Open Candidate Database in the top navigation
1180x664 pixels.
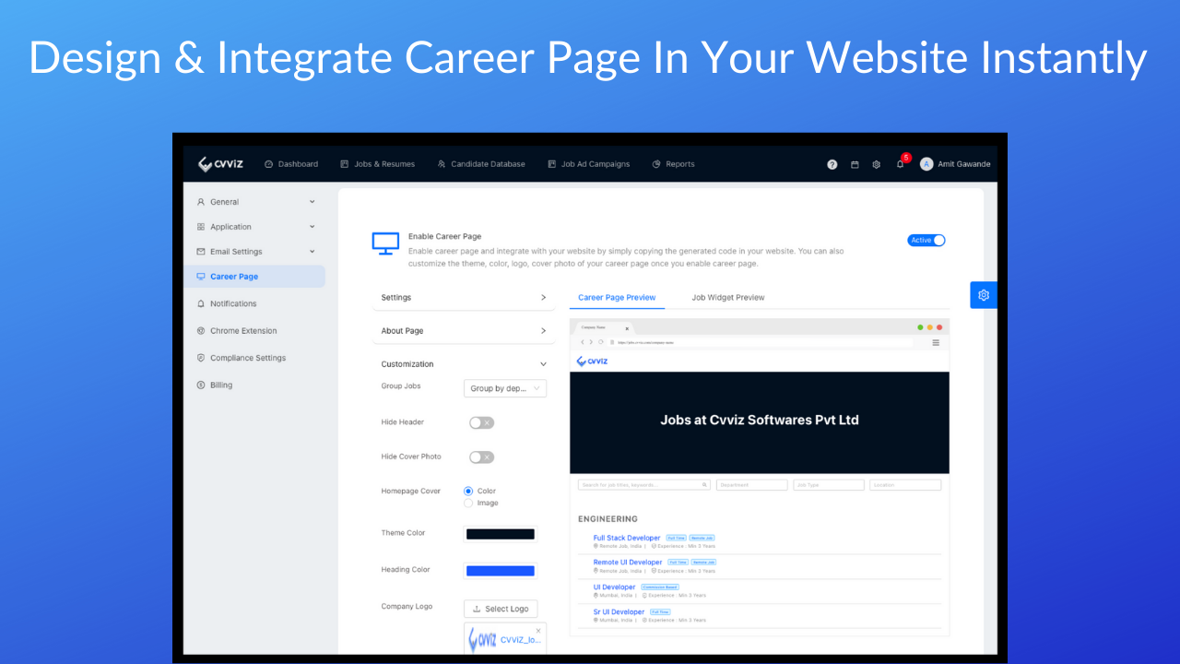pyautogui.click(x=481, y=164)
